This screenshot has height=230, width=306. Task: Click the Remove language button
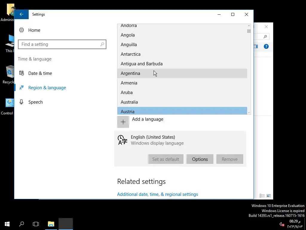pyautogui.click(x=230, y=159)
